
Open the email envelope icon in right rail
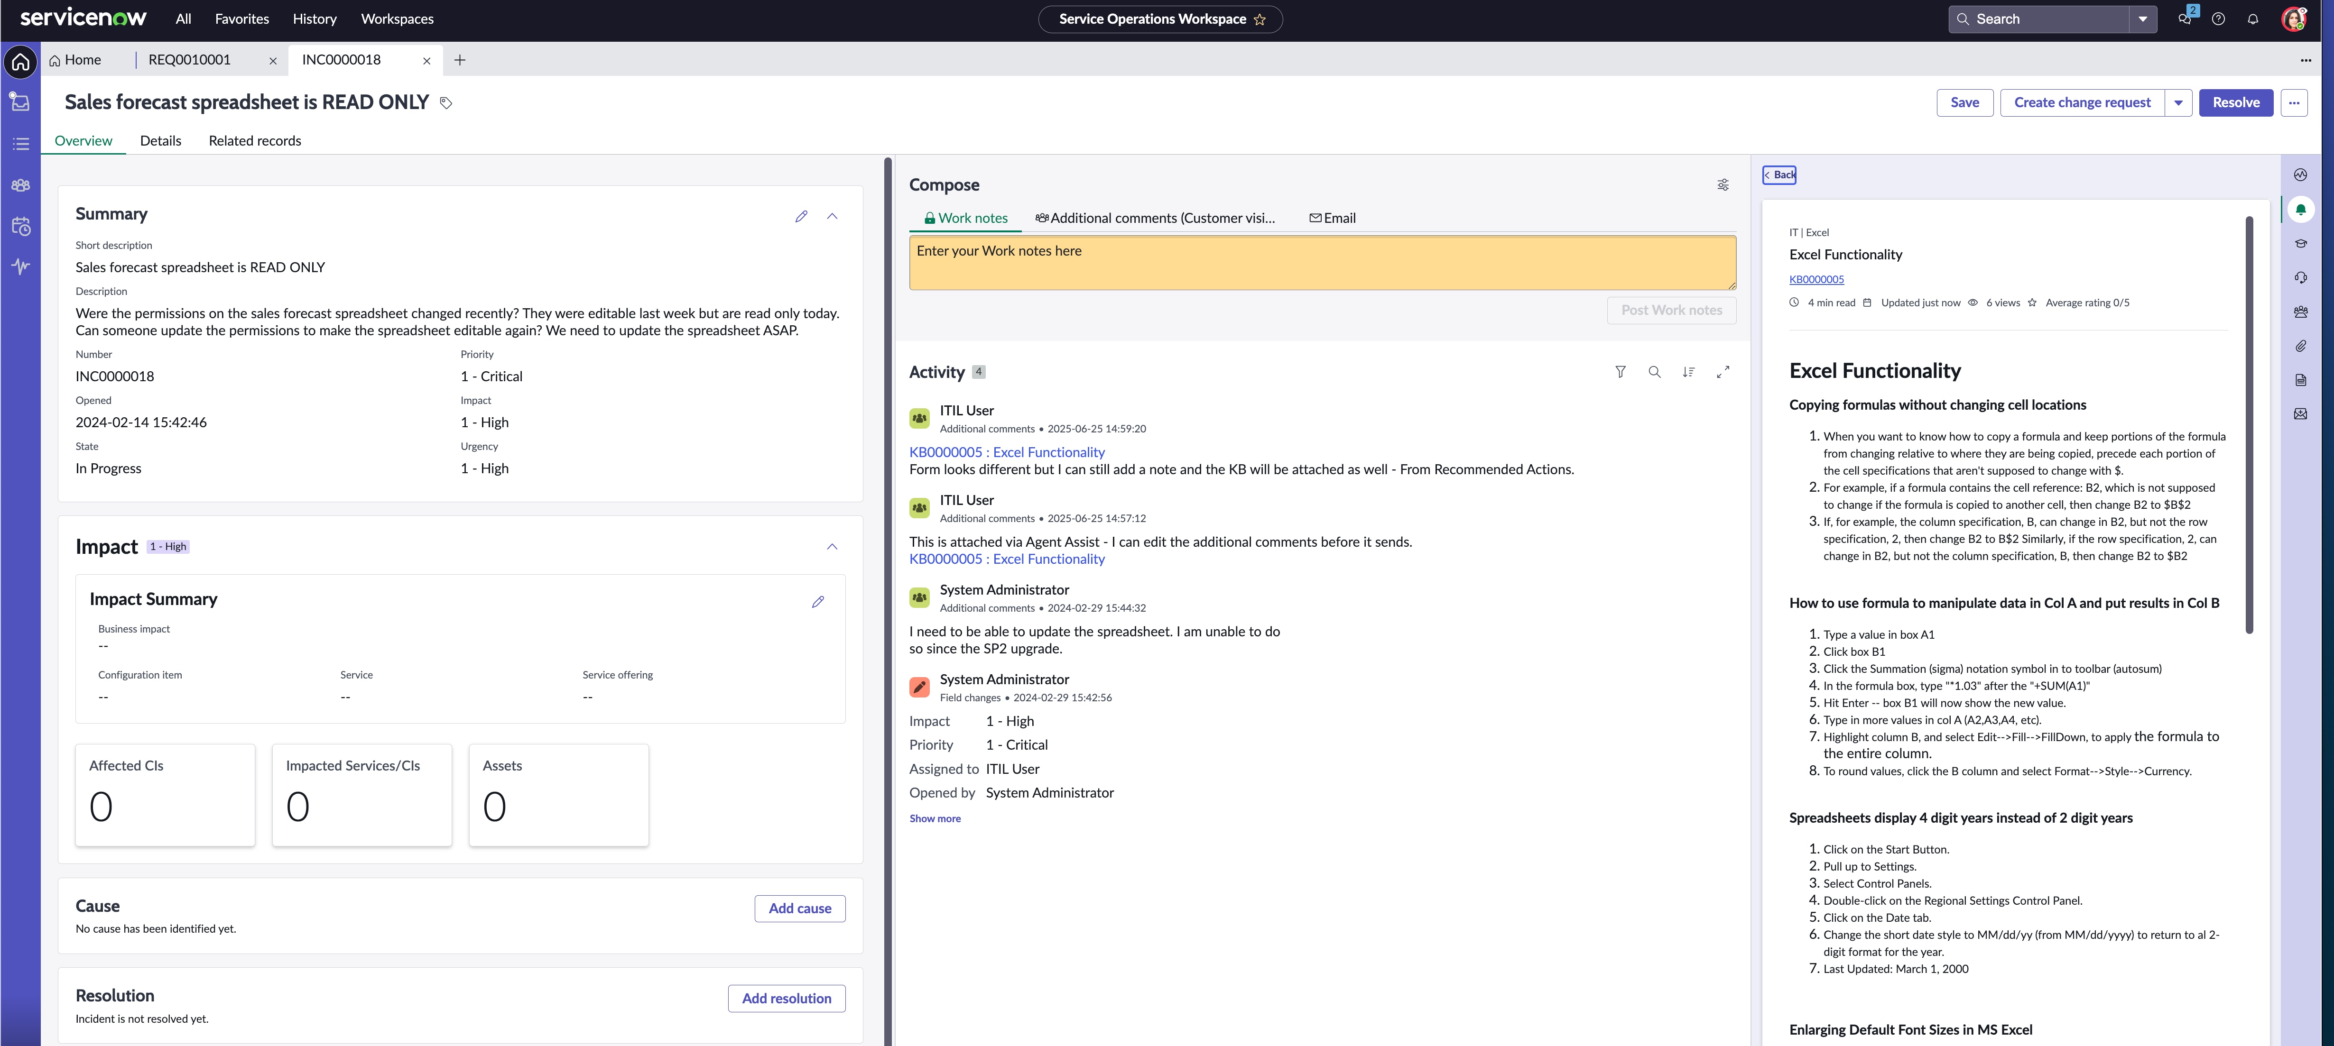click(x=2300, y=414)
